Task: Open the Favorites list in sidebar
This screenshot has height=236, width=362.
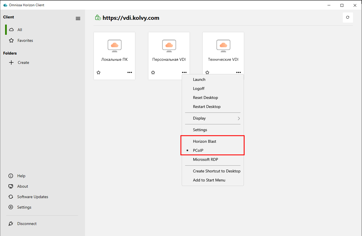Action: 25,40
